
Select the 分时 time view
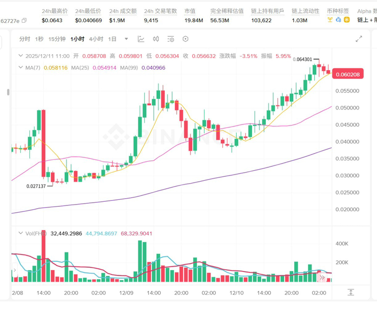(25, 39)
